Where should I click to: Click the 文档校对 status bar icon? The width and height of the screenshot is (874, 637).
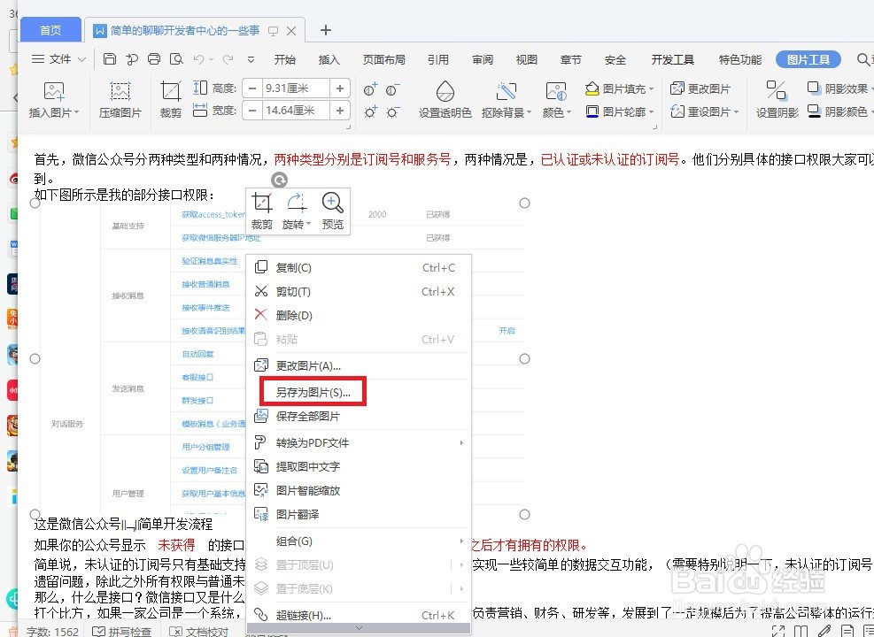175,632
